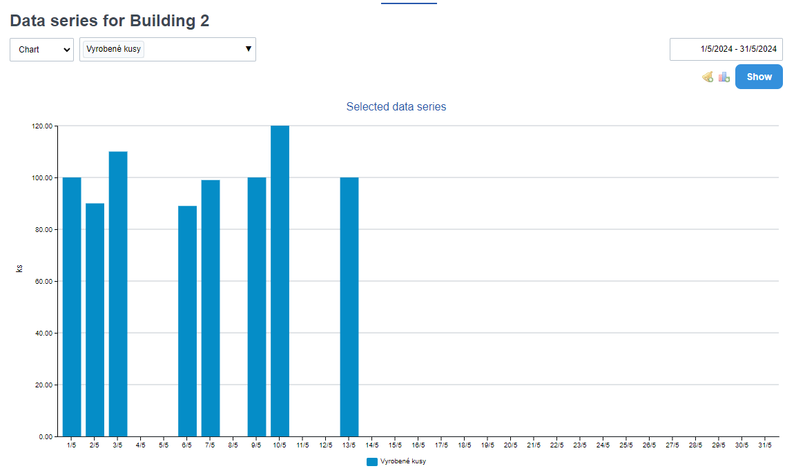The image size is (785, 473).
Task: Expand the data series selector arrow
Action: pos(248,49)
